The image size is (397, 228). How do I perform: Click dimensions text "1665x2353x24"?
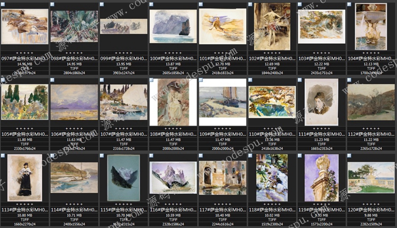pyautogui.click(x=321, y=149)
